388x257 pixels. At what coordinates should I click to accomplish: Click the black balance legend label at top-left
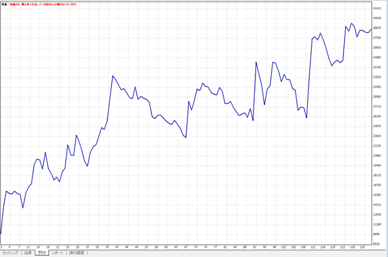pyautogui.click(x=4, y=5)
